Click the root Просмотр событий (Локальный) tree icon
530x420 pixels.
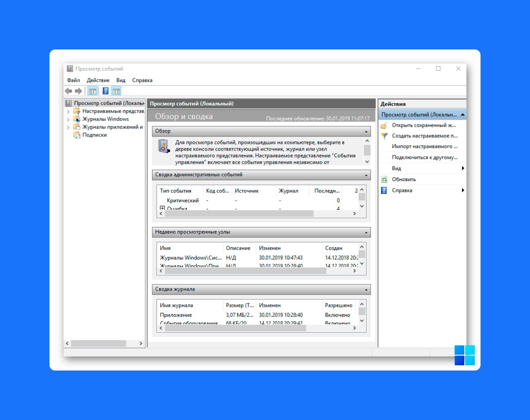[68, 103]
